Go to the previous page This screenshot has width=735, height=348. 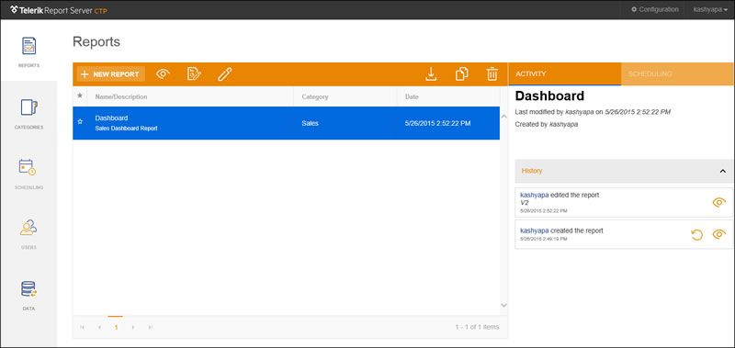[99, 328]
